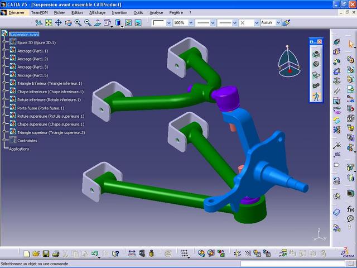This screenshot has width=357, height=268.
Task: Open the Edition menu
Action: pyautogui.click(x=77, y=13)
